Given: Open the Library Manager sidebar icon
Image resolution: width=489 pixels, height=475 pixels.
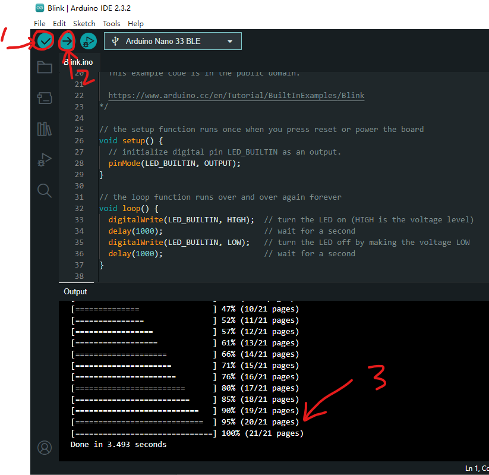Looking at the screenshot, I should point(45,129).
